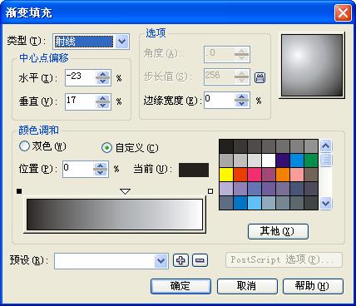Click the 取消 button

click(247, 286)
